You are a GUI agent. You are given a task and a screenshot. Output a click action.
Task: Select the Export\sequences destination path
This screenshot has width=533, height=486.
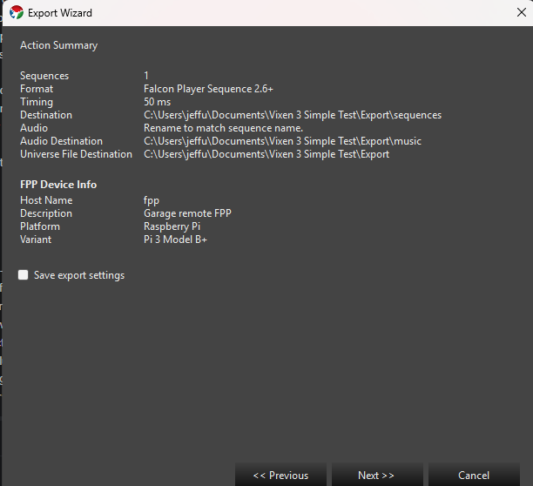pos(293,115)
